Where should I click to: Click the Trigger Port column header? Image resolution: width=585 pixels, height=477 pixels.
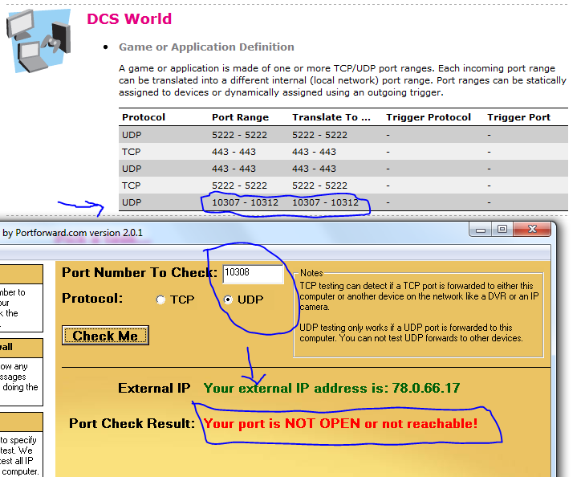click(x=518, y=117)
